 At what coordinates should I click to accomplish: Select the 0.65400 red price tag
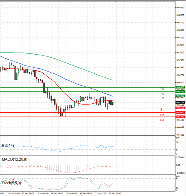coord(180,112)
